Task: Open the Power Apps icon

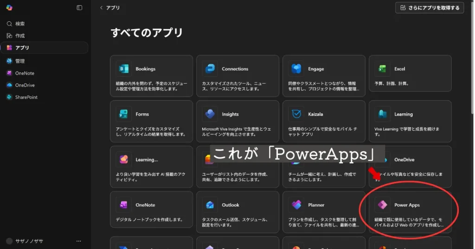Action: (382, 205)
